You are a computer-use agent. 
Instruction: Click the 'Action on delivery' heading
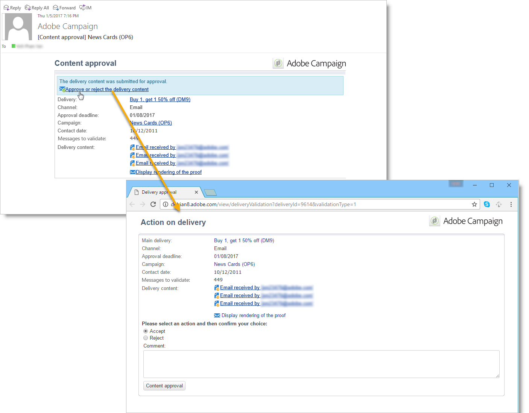tap(173, 222)
